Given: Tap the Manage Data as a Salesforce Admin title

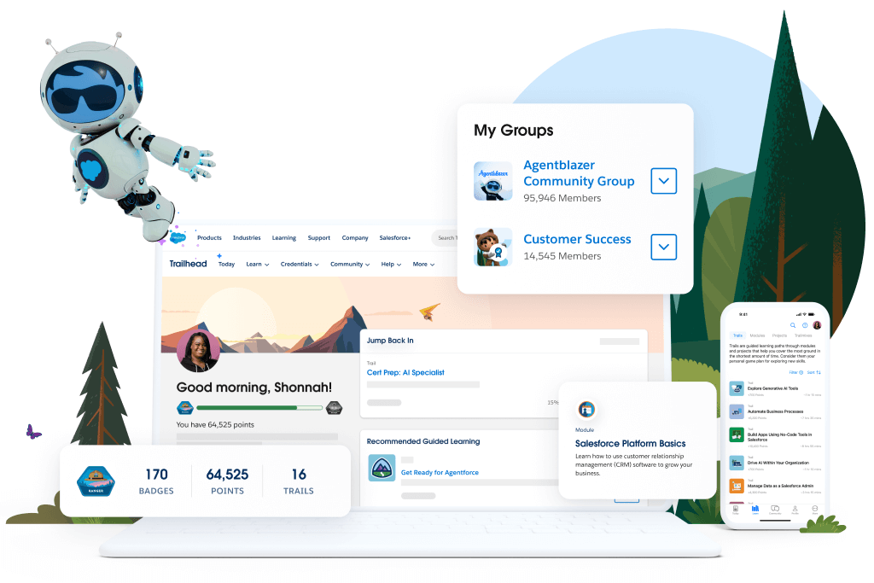Looking at the screenshot, I should (x=780, y=486).
